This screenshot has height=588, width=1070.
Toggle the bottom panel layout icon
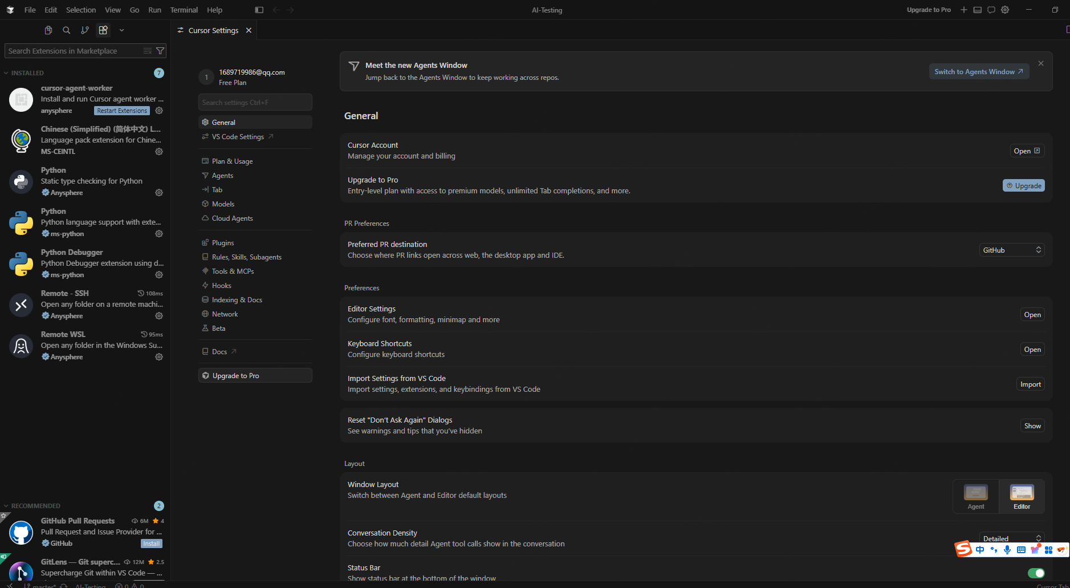tap(978, 10)
